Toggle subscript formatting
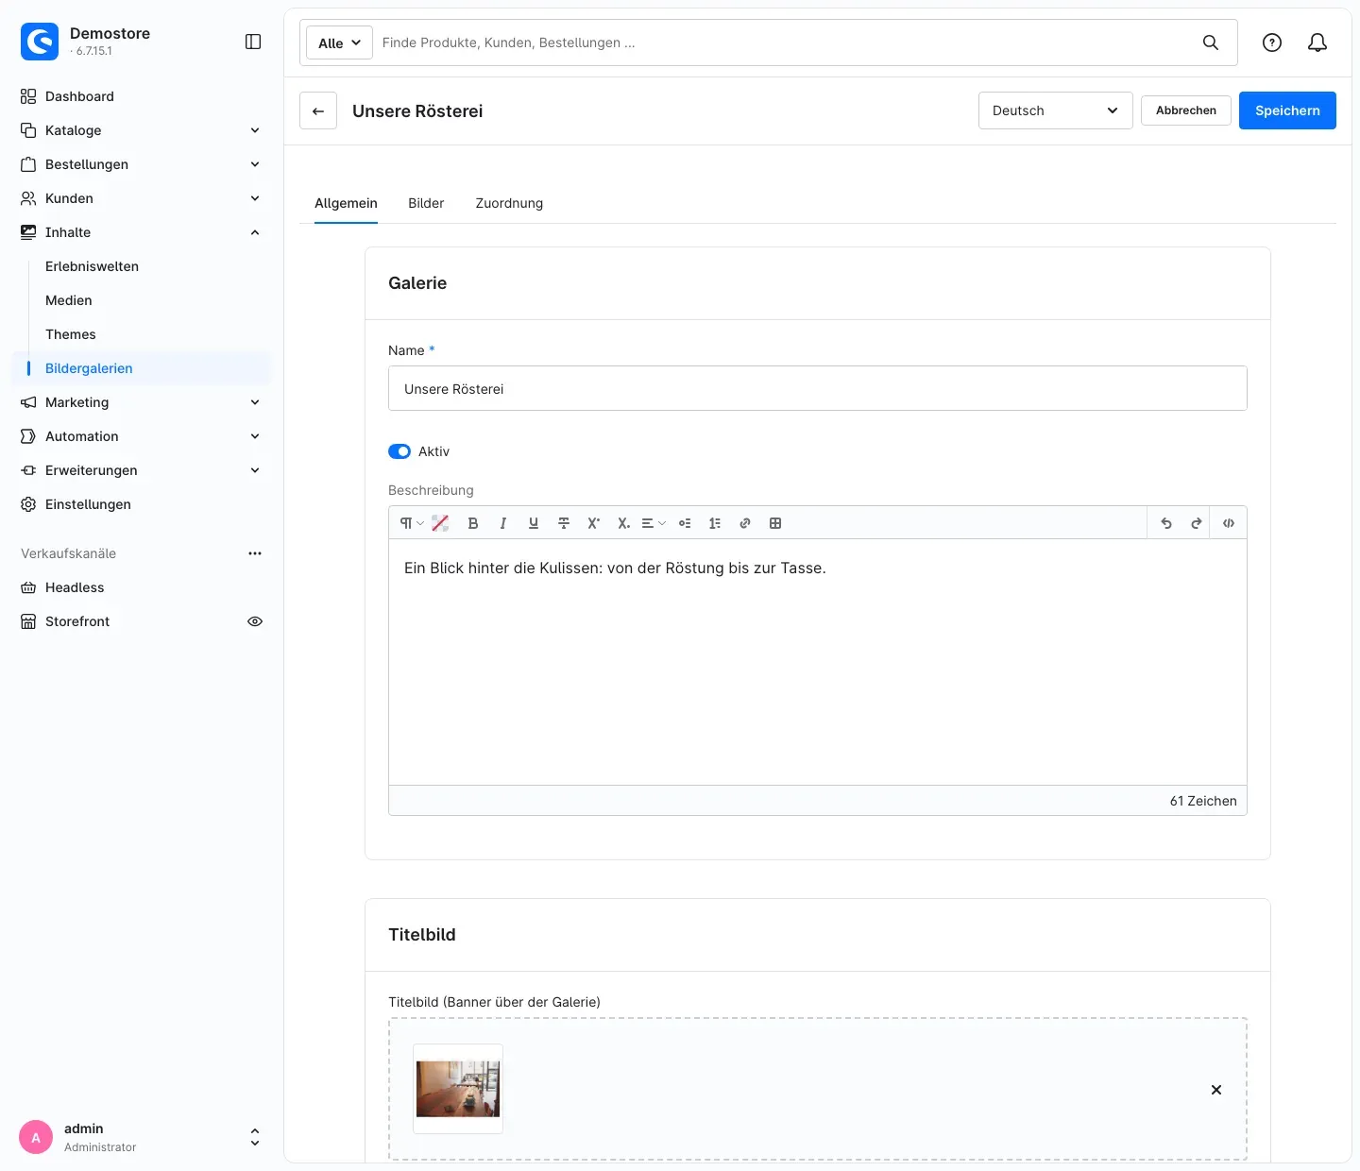Screen dimensions: 1360x1171 623,523
